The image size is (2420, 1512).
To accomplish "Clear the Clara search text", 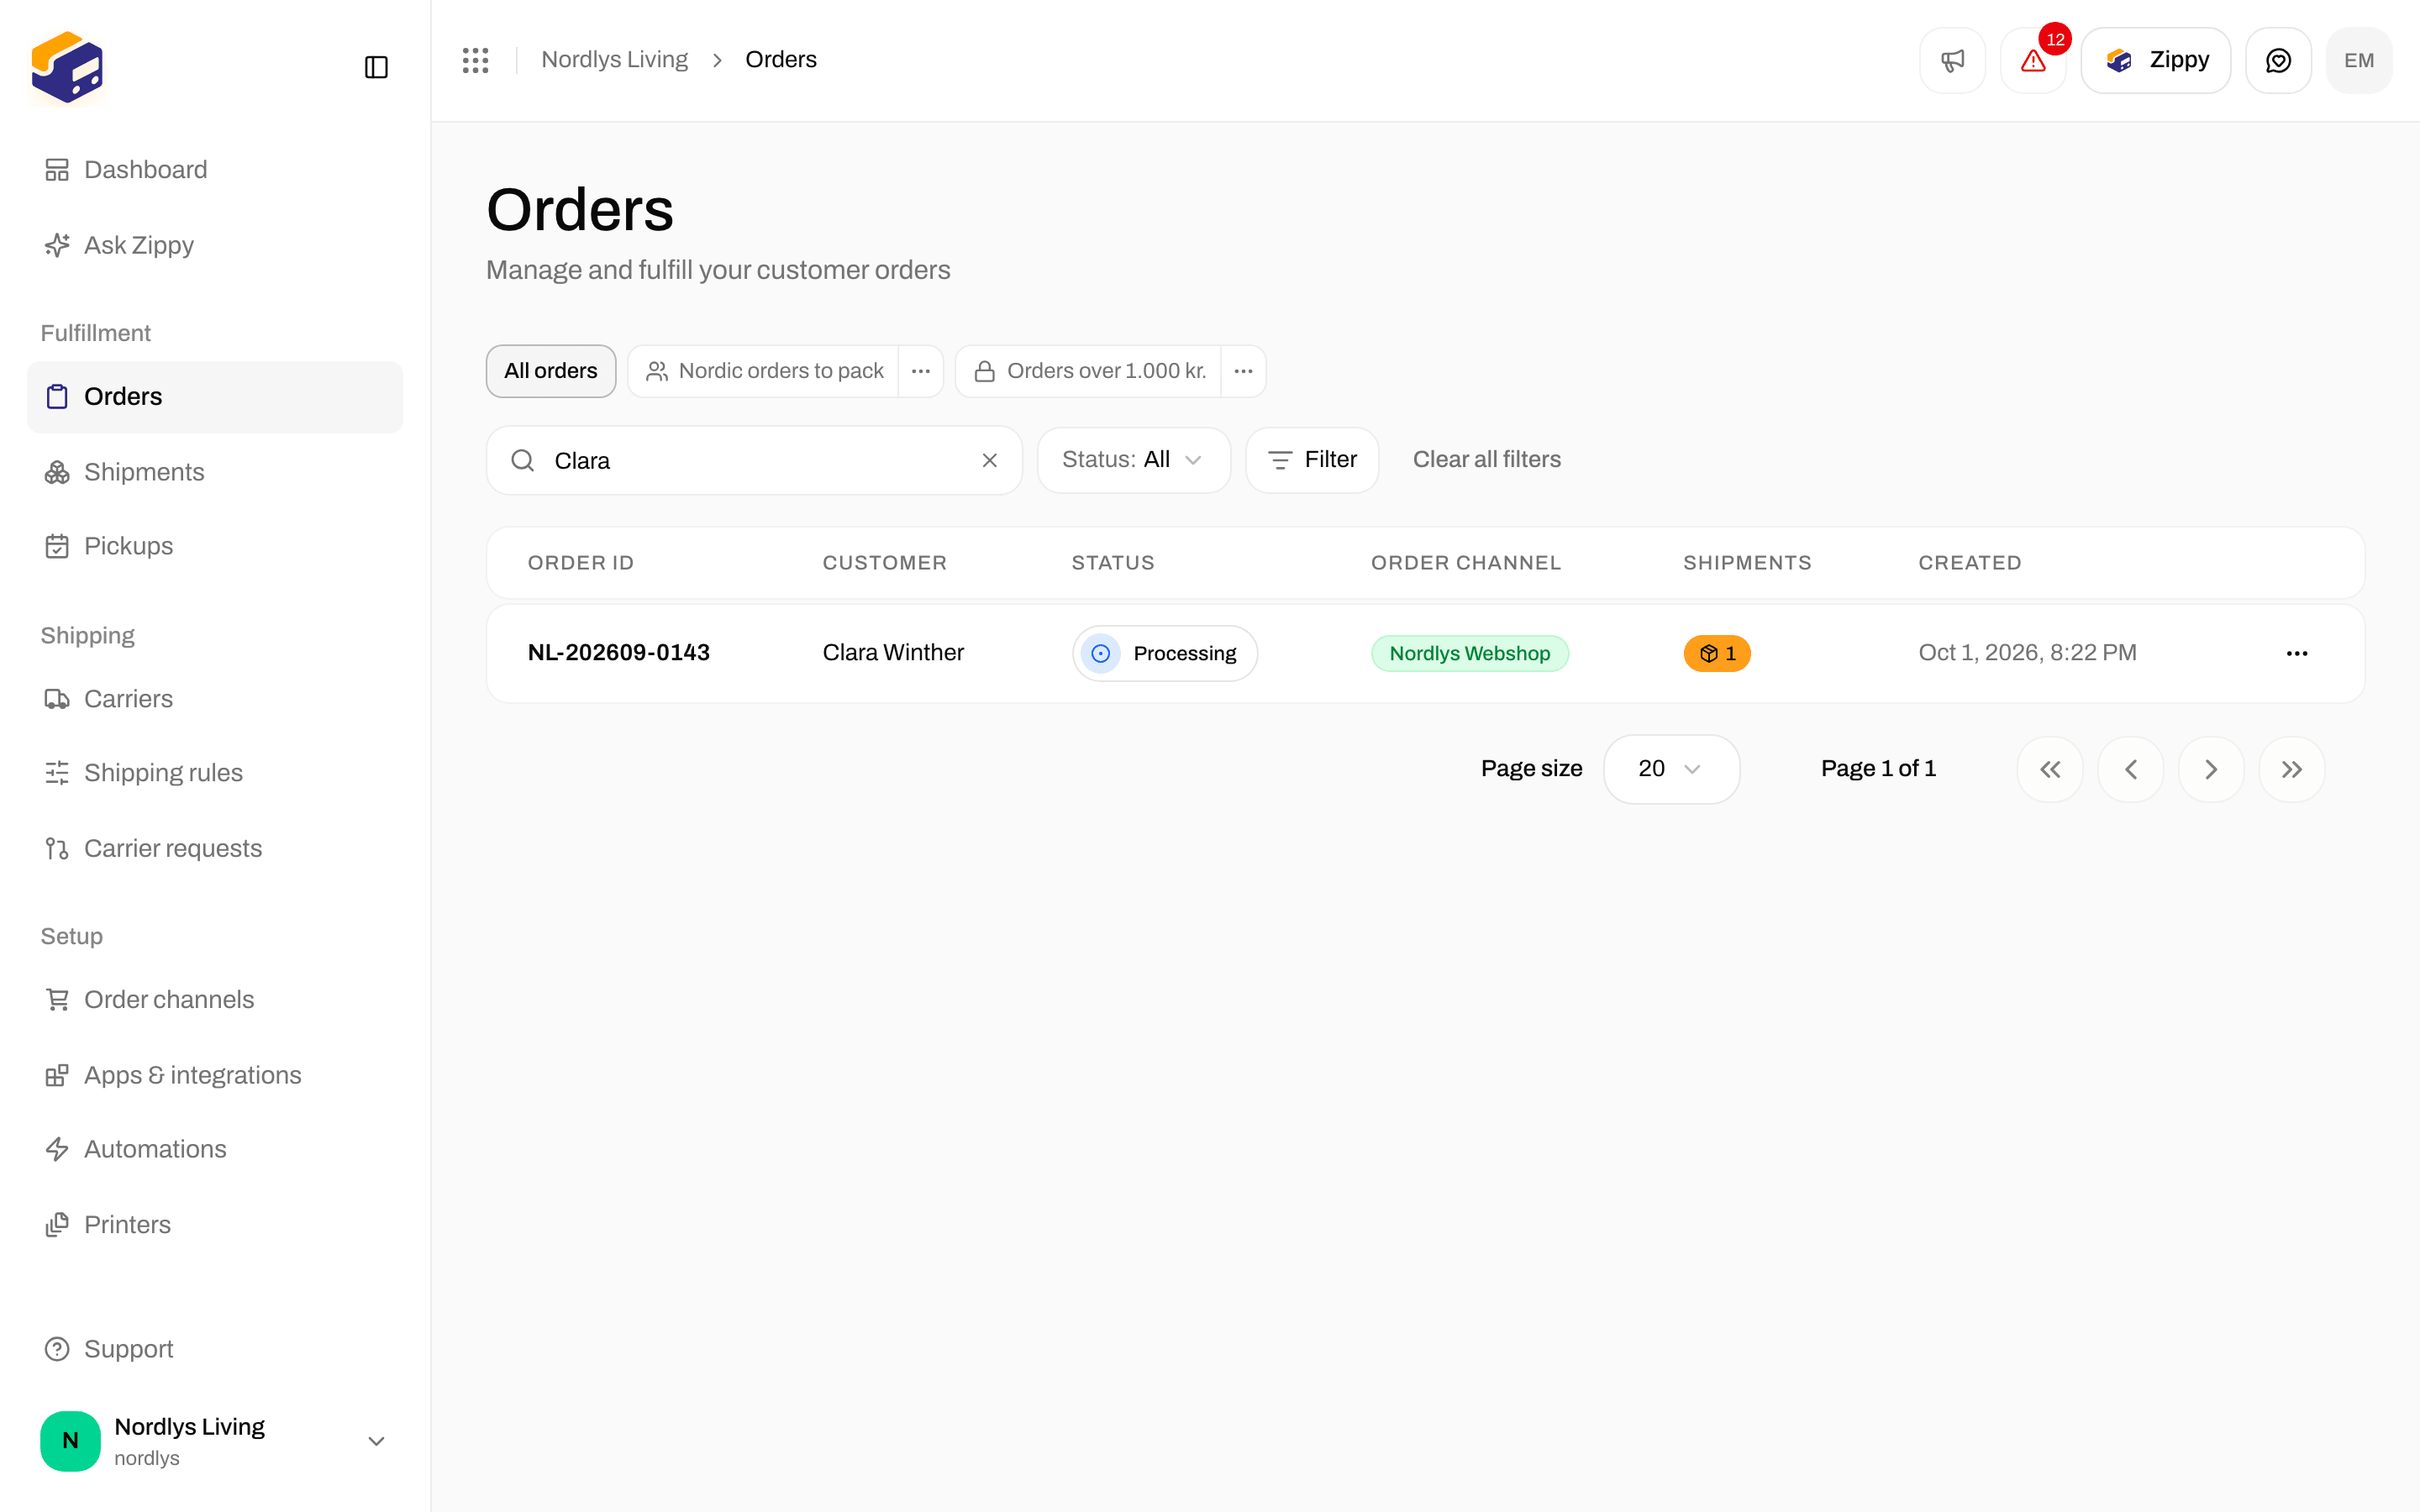I will pos(989,460).
